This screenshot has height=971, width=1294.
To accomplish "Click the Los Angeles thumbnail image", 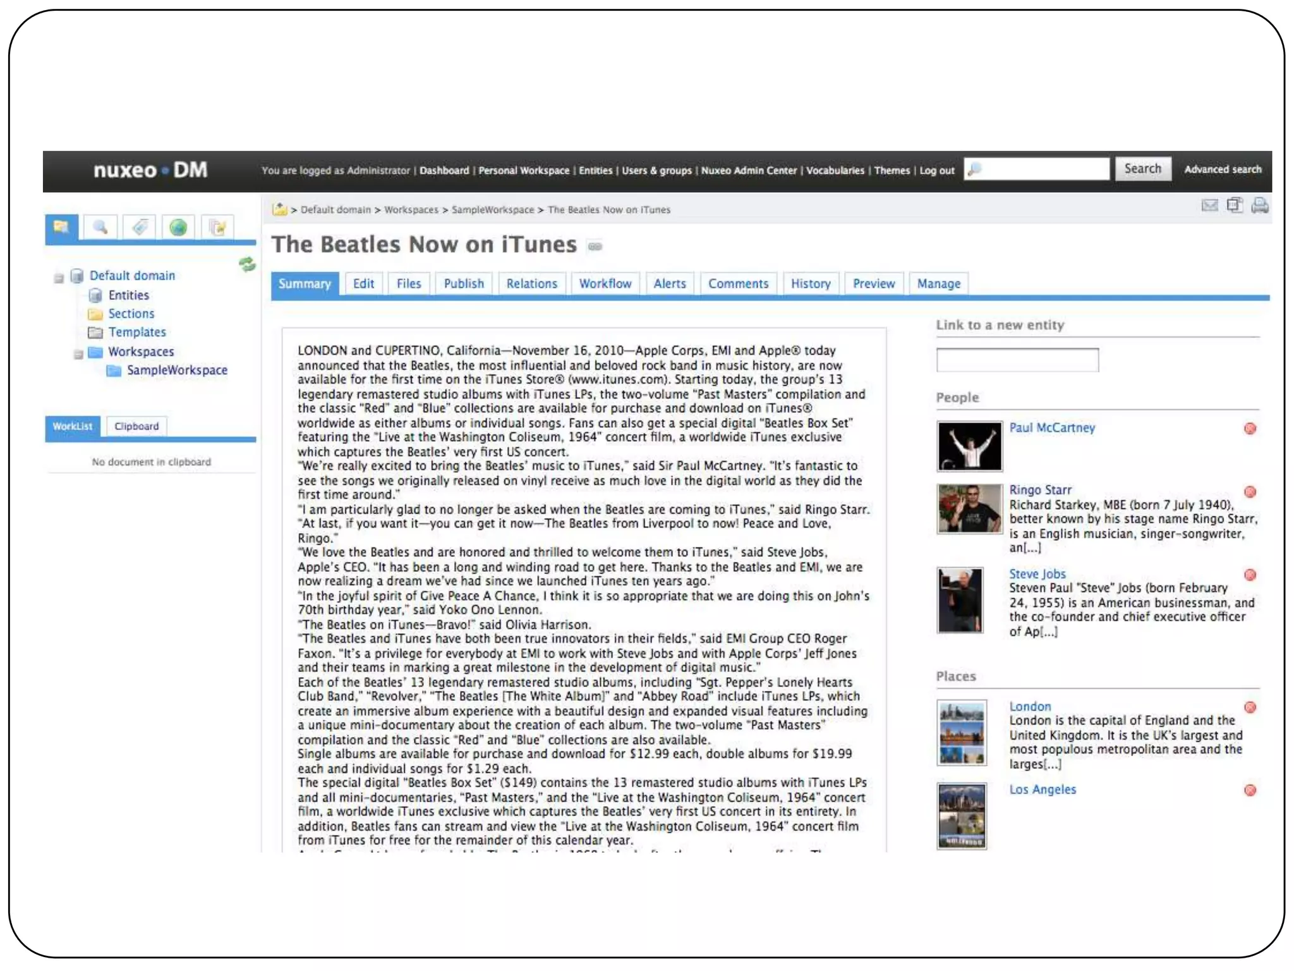I will [961, 815].
